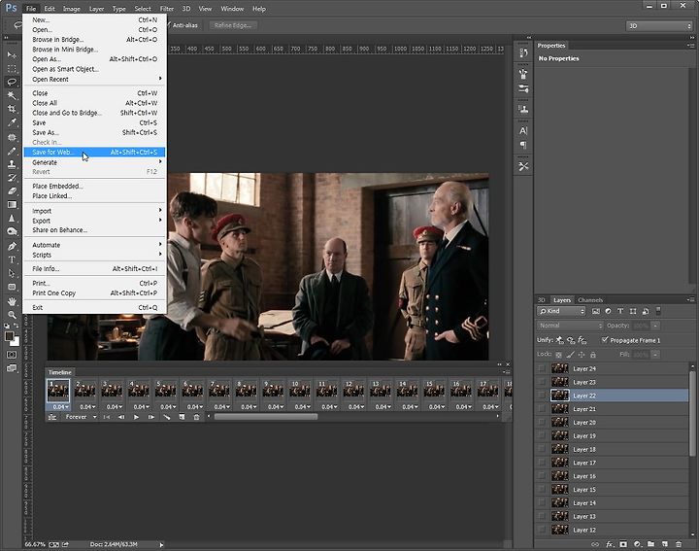Uncheck Propagate Frame 1 checkbox
Viewport: 699px width, 551px height.
click(605, 340)
